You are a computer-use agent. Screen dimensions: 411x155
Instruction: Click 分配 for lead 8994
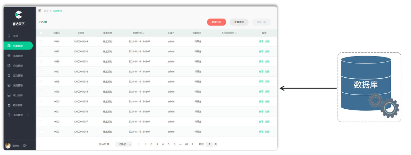(267, 42)
